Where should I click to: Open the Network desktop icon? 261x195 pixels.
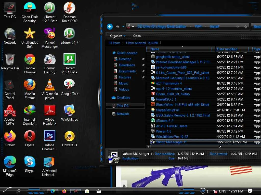point(10,36)
